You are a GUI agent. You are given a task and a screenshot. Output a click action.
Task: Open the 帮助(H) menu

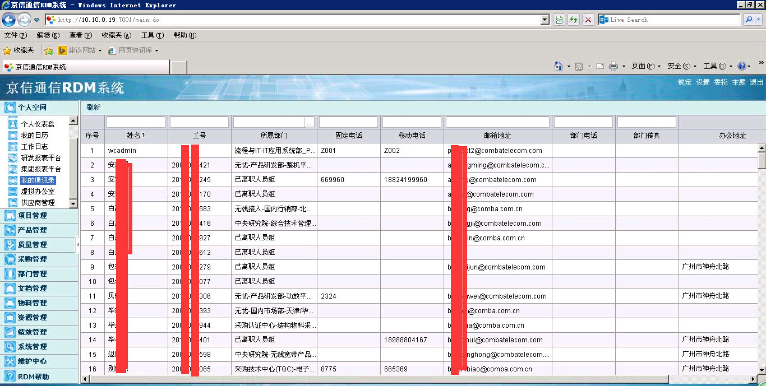(x=184, y=35)
